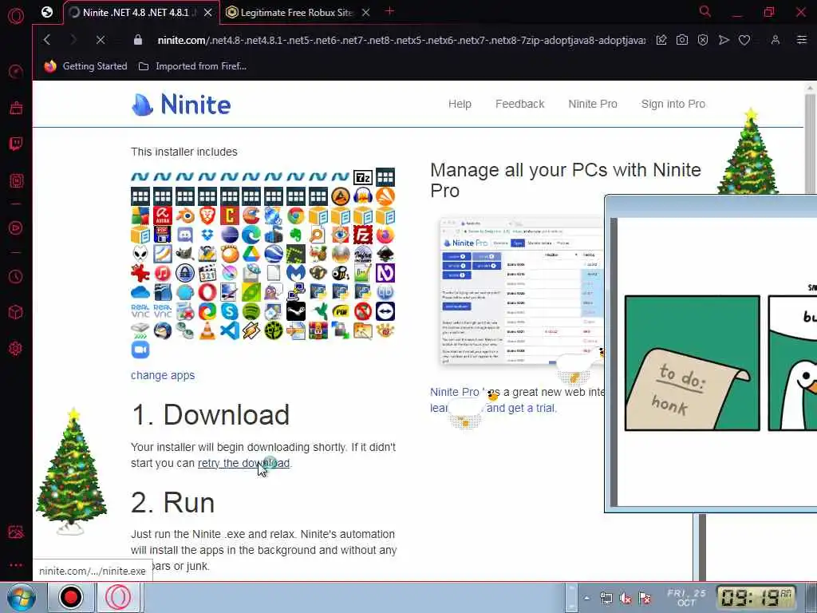Open Ninite Pro in the header navigation
The image size is (817, 613).
point(593,104)
